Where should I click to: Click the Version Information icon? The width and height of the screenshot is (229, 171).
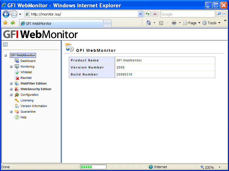pyautogui.click(x=17, y=106)
